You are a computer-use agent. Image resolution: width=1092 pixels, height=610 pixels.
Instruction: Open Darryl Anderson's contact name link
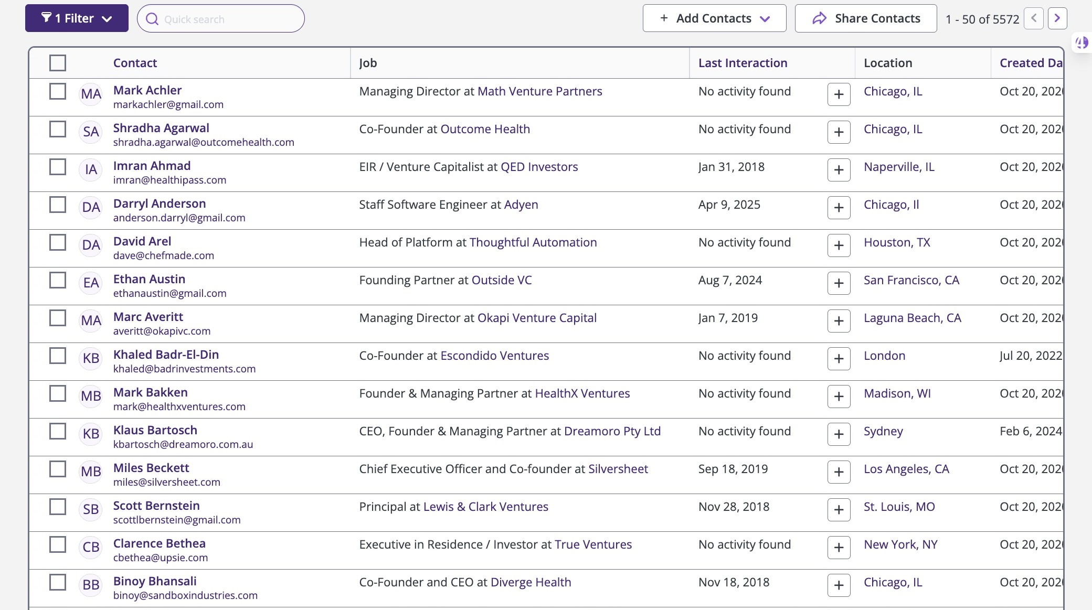(160, 204)
